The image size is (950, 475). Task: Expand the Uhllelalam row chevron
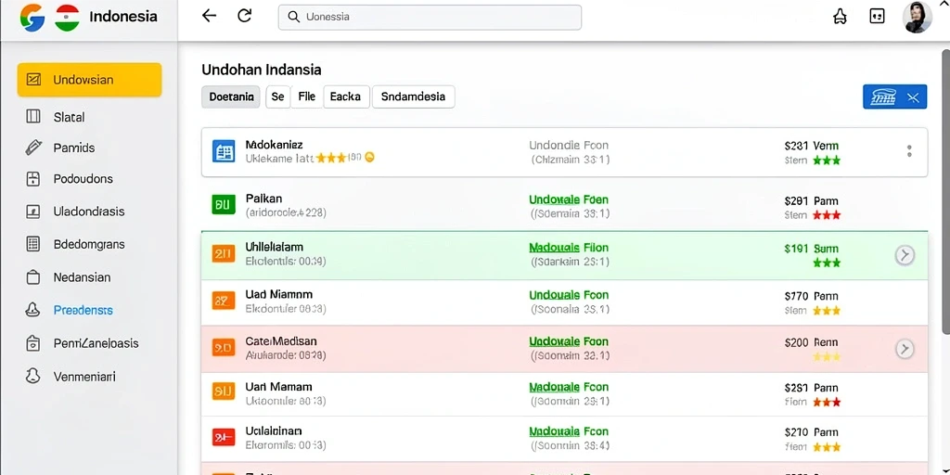(905, 256)
